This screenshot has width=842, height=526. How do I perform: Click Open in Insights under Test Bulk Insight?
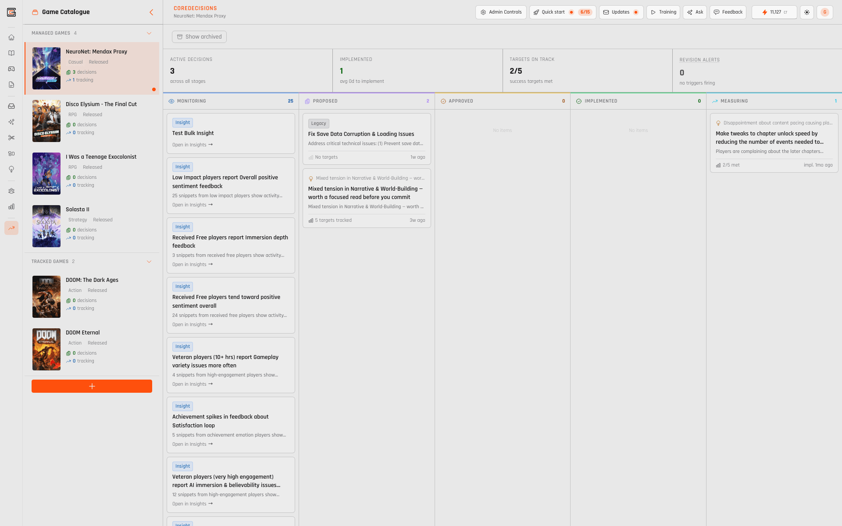[193, 145]
